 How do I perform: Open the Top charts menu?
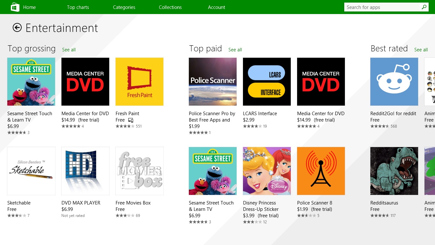78,7
